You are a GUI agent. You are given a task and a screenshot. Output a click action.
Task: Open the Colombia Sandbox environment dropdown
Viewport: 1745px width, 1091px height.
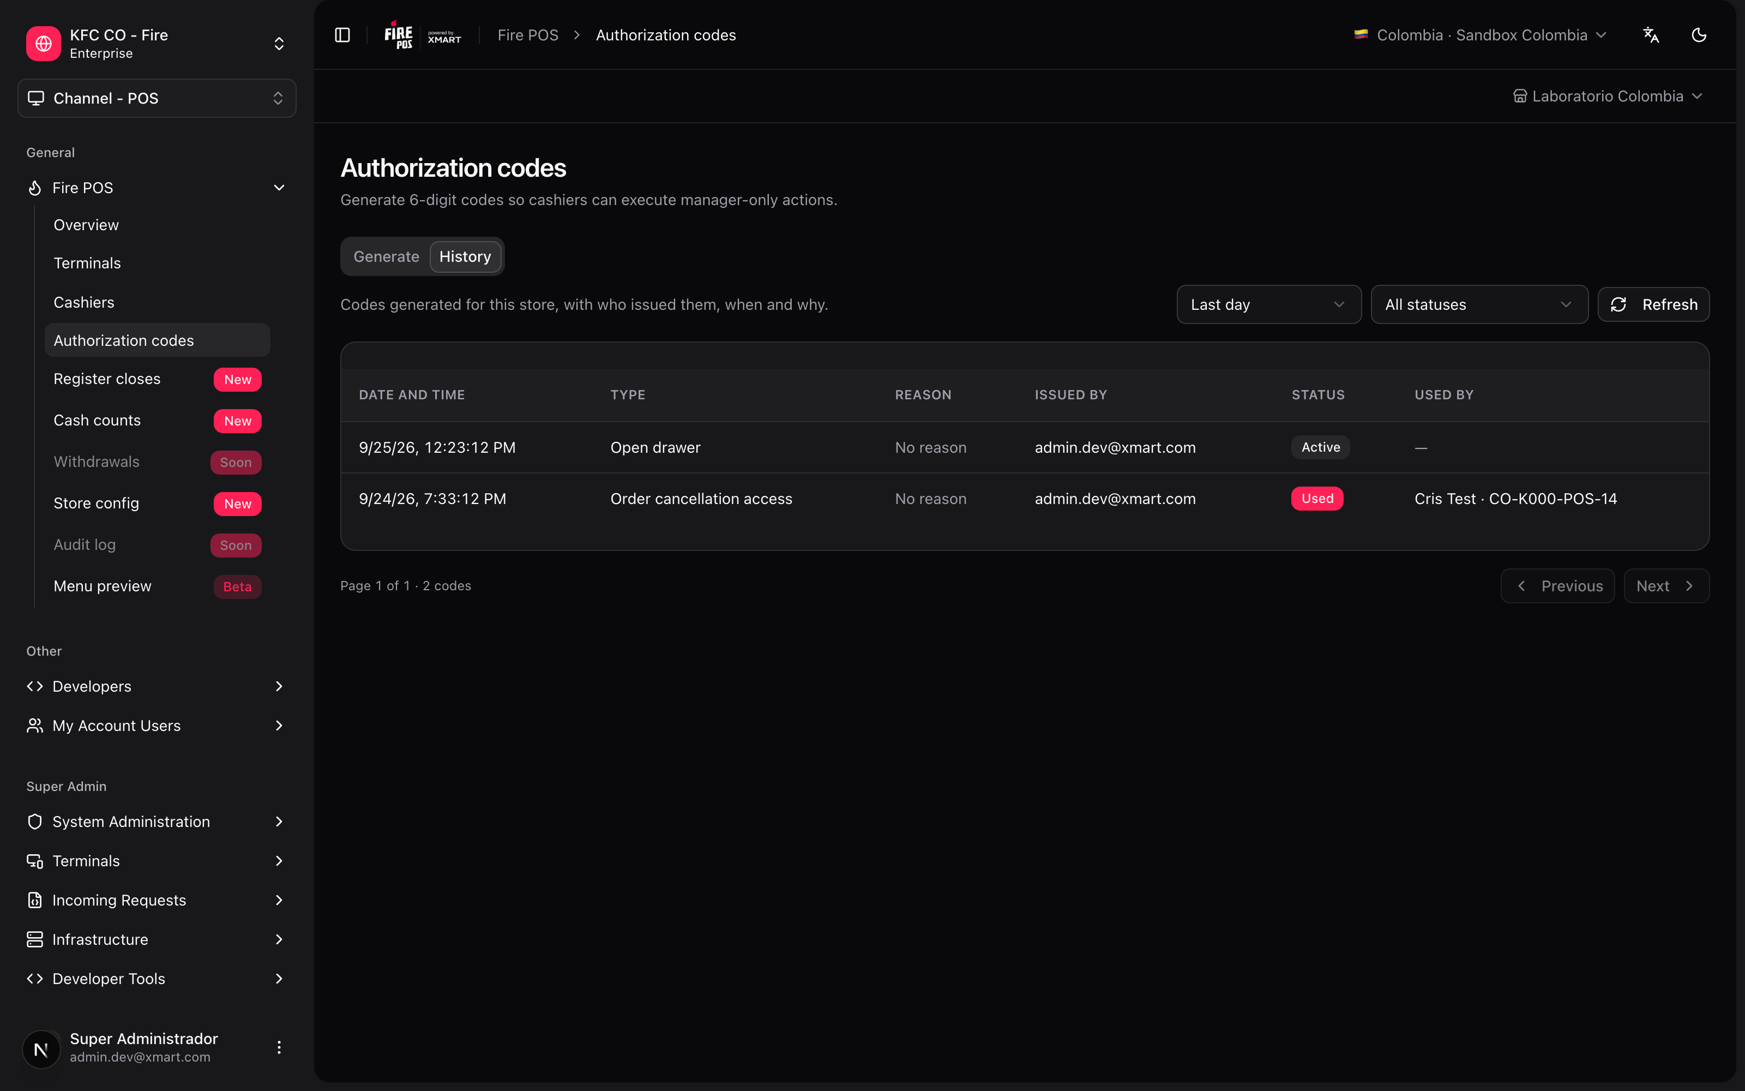[x=1481, y=35]
